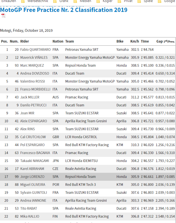This screenshot has height=223, width=176.
Task: Click rider name Miguel OLIVEIRA
Action: click(33, 185)
